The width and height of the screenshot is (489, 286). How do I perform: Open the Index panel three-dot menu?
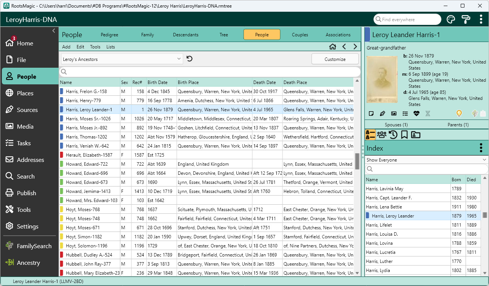[x=481, y=148]
